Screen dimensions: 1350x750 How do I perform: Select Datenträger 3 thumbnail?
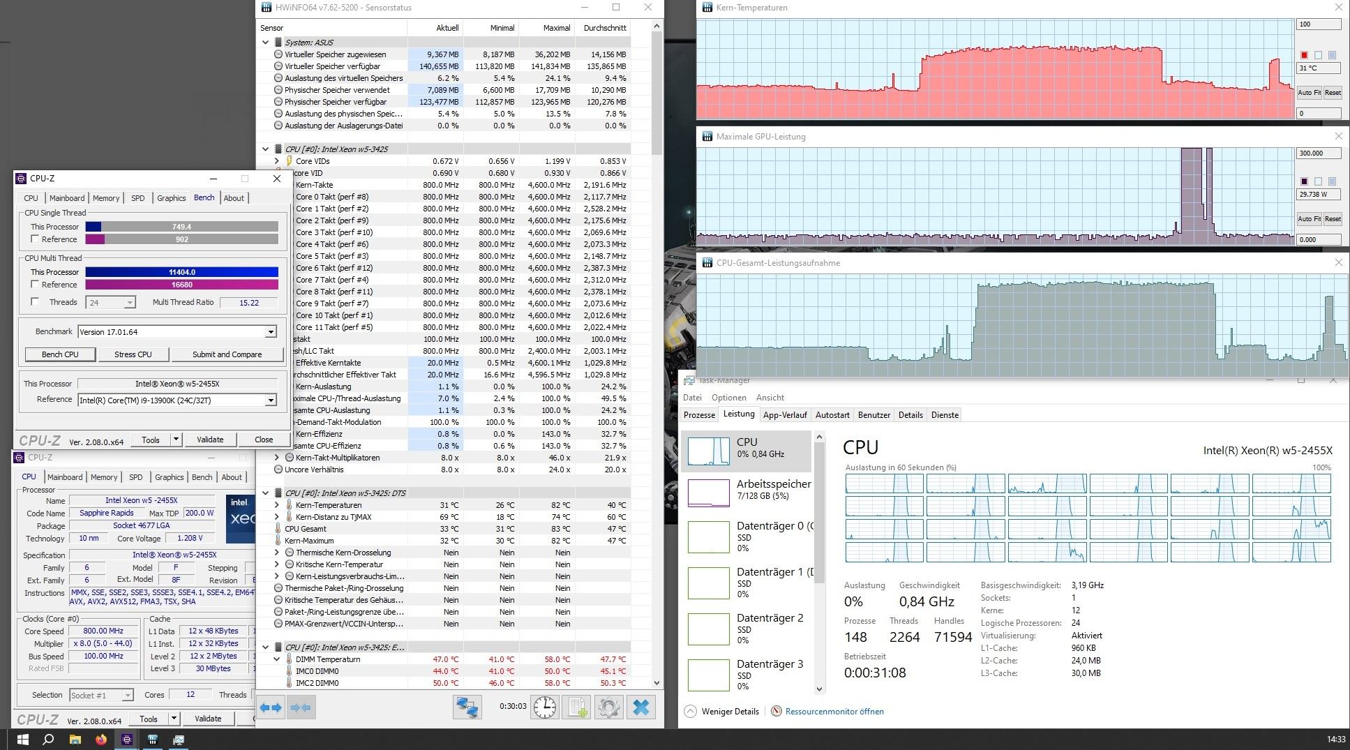[708, 675]
